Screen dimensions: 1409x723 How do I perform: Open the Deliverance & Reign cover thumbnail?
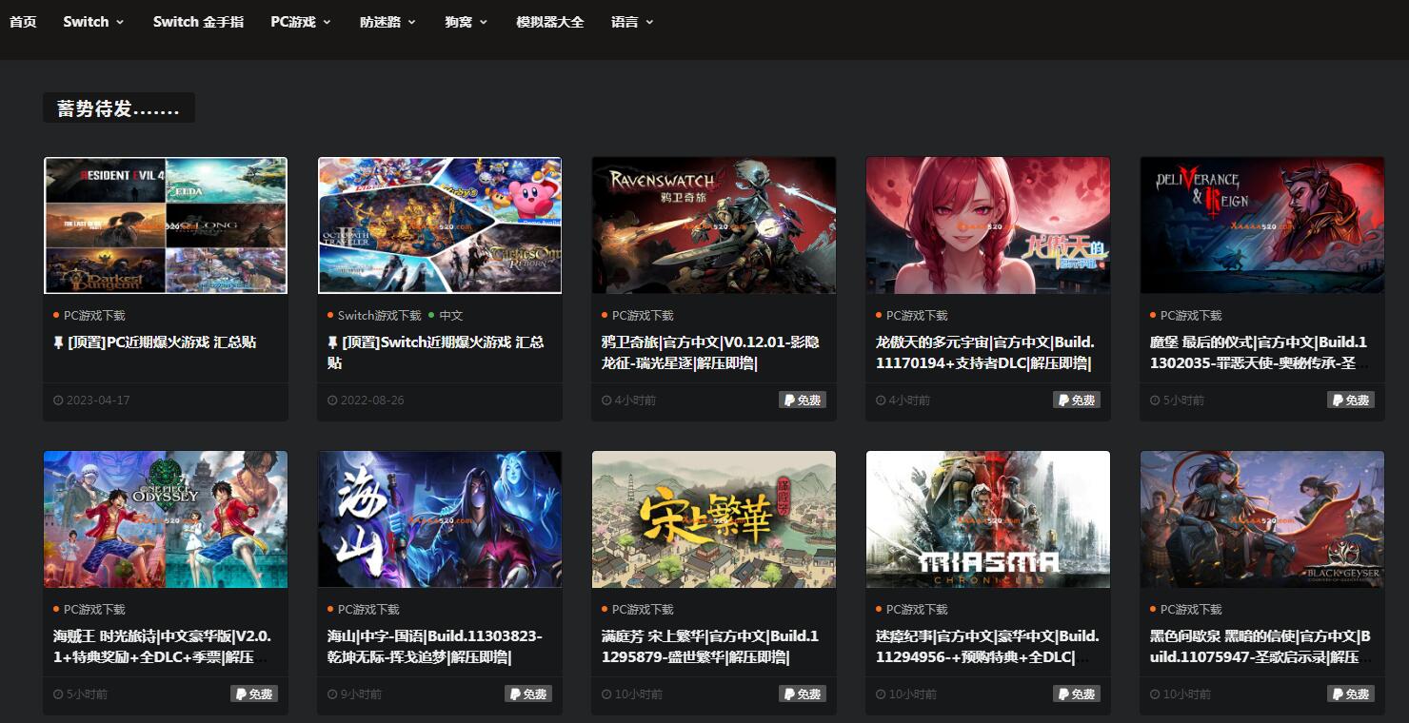(1262, 225)
